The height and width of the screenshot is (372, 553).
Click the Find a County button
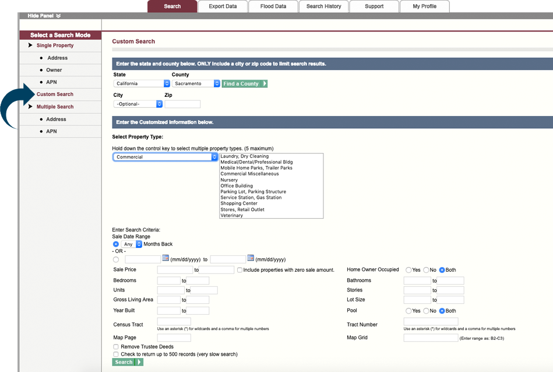tap(244, 84)
